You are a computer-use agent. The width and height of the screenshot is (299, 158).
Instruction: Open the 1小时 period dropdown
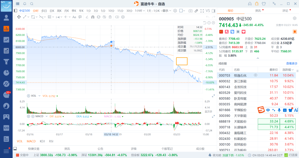click(140, 11)
